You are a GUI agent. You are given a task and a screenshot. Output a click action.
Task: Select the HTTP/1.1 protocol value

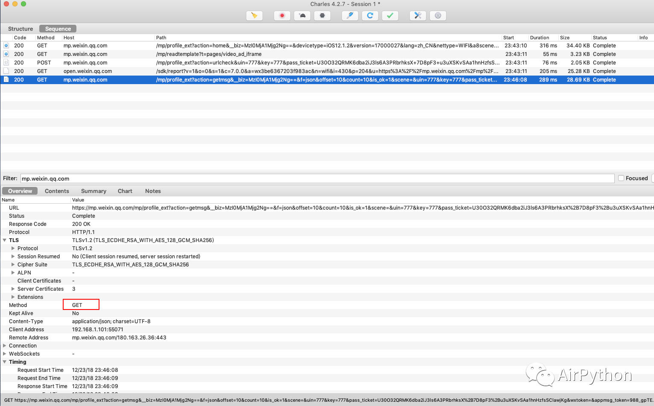tap(83, 232)
